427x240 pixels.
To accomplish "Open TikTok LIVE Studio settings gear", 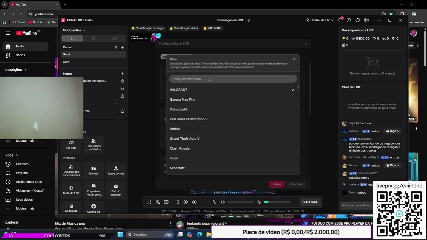I will (358, 20).
